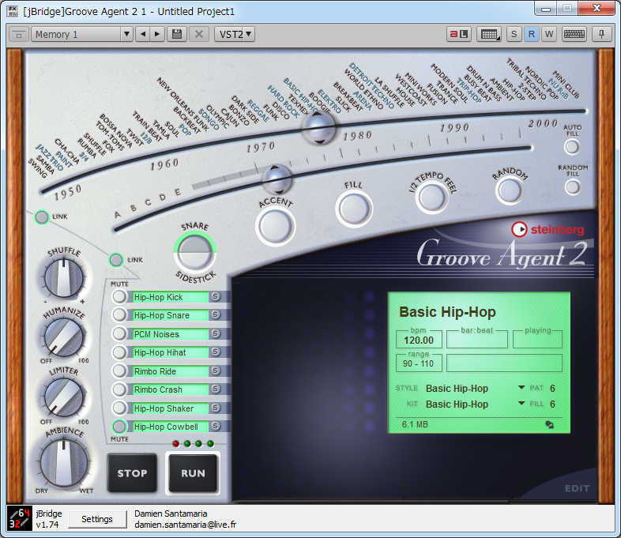Click the SHUFFLE knob
The image size is (621, 538).
64,278
